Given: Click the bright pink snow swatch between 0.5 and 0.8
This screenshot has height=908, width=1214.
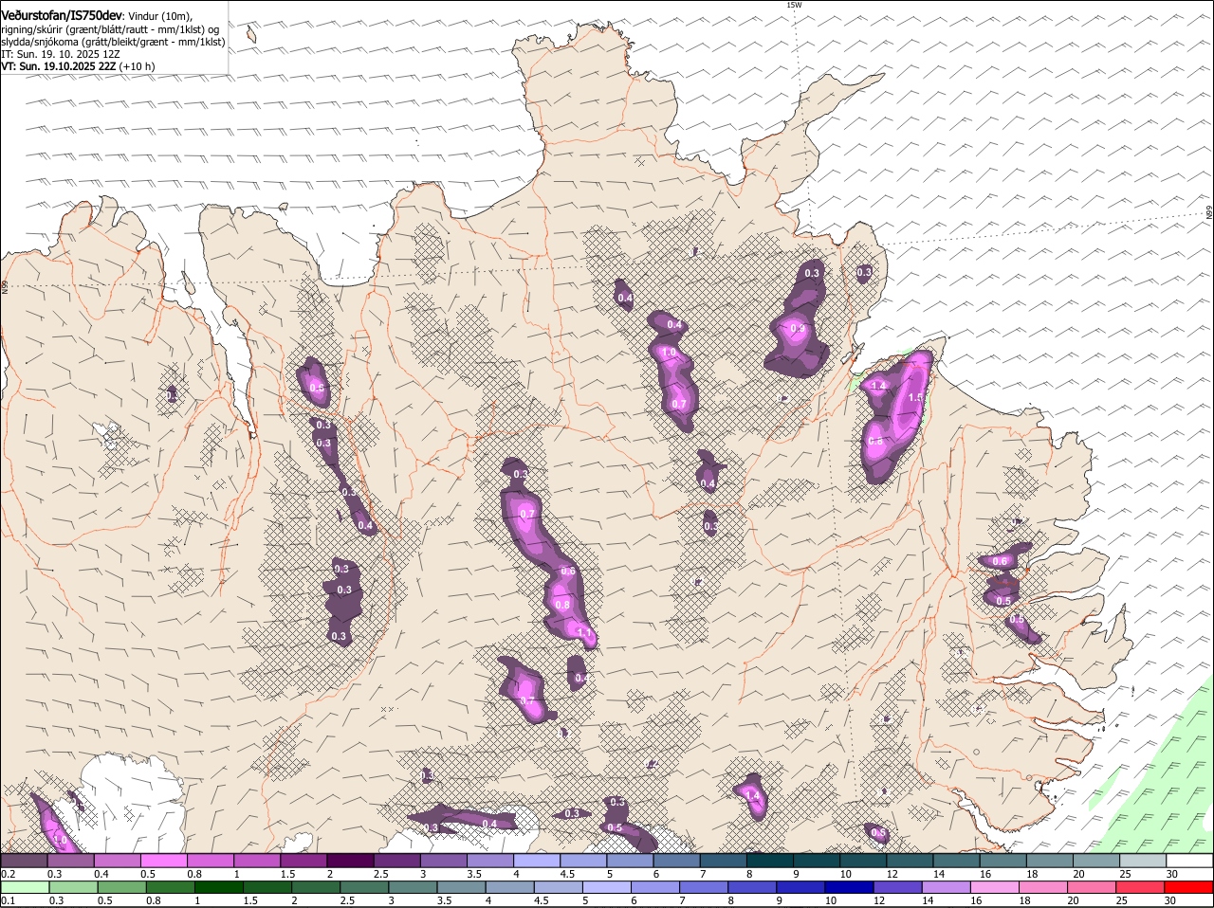Looking at the screenshot, I should 164,861.
